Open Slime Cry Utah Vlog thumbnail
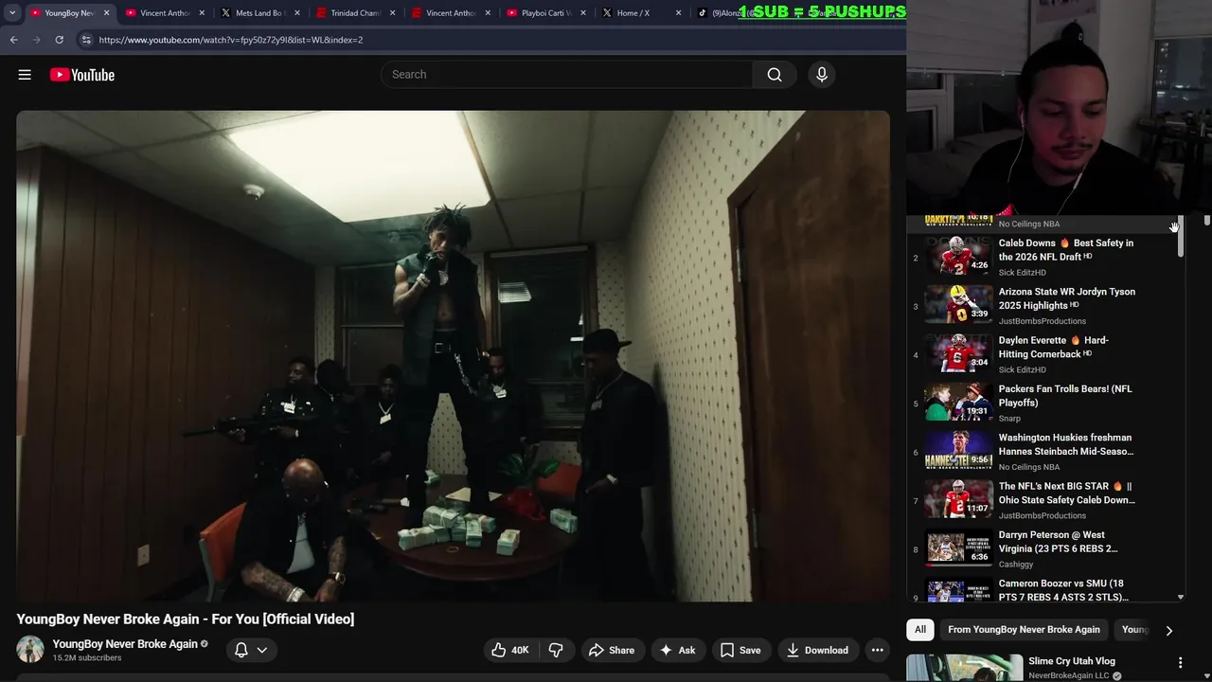 pos(964,668)
